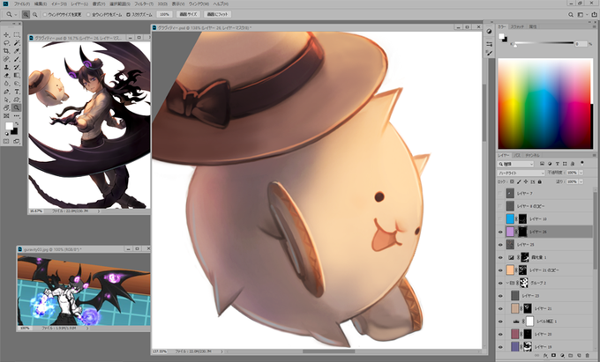
Task: Open the イメージ menu
Action: point(59,4)
